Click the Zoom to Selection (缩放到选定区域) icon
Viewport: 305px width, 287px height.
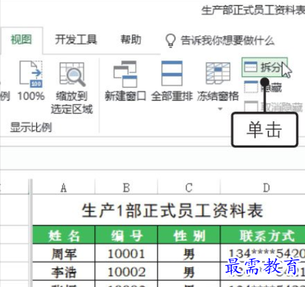click(x=72, y=74)
